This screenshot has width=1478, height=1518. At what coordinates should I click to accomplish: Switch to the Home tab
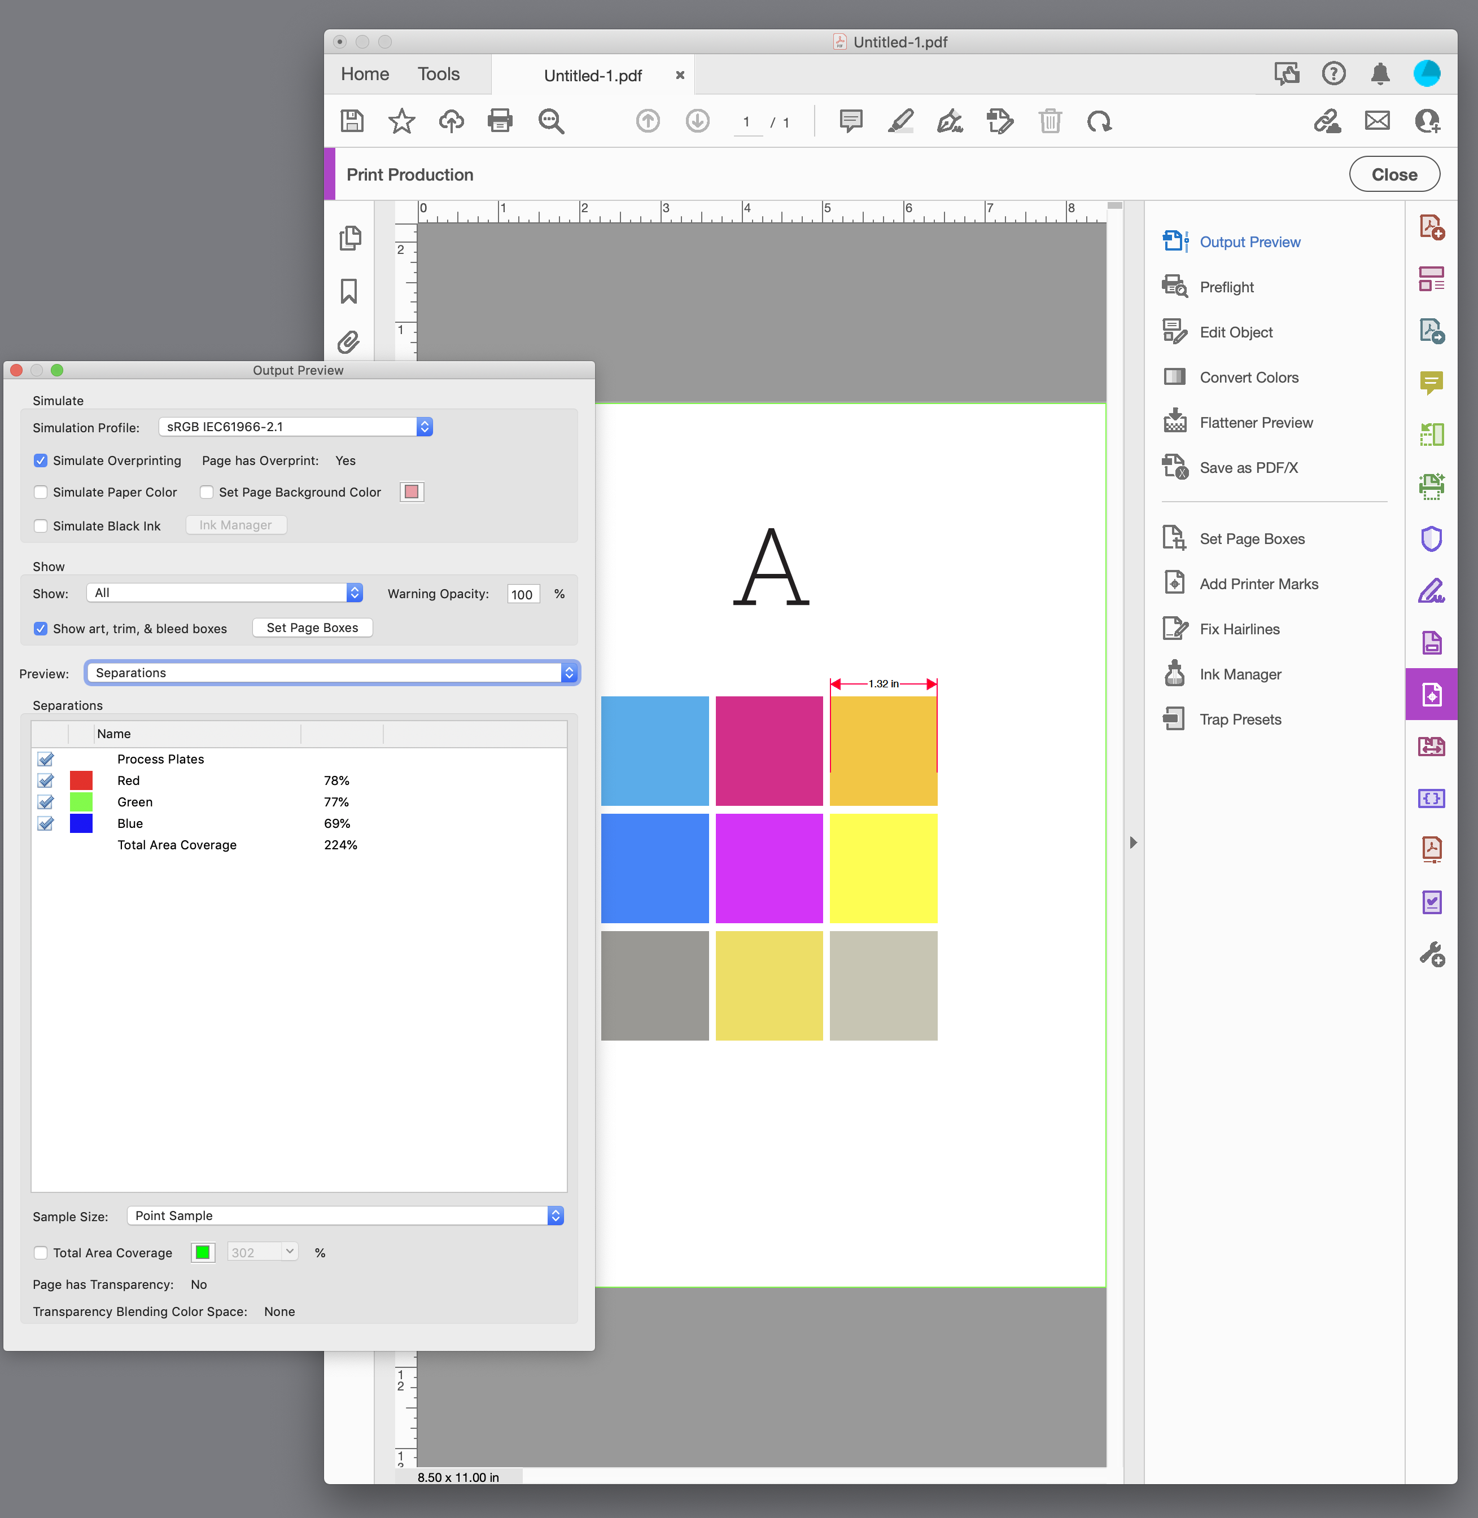(364, 74)
